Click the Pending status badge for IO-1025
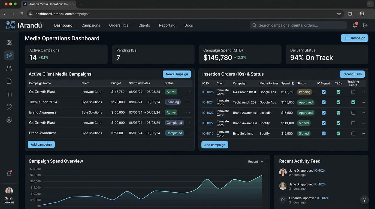 tap(305, 92)
